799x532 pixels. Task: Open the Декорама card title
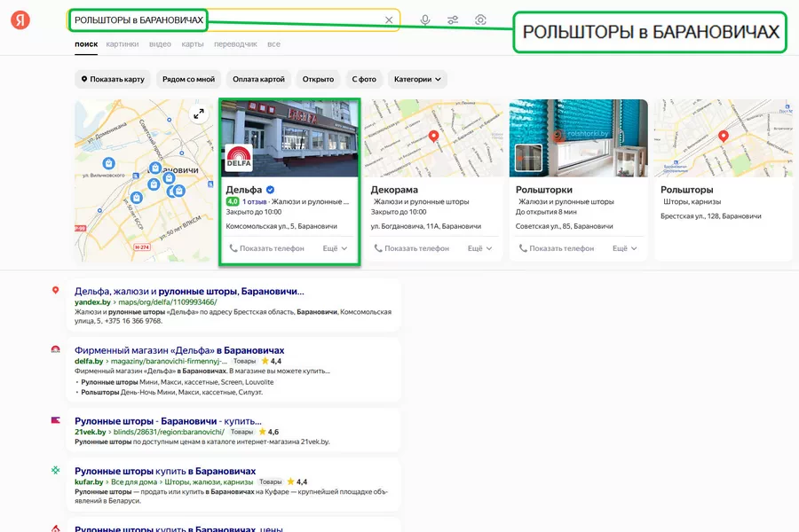(394, 190)
